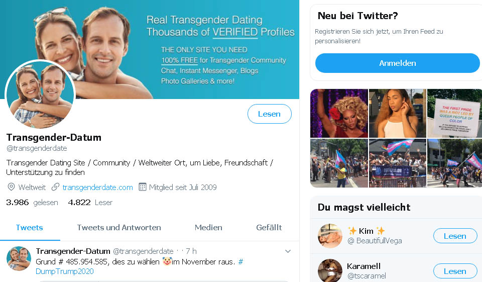The image size is (482, 282).
Task: Open the transgenderdate.com website link
Action: coord(97,187)
